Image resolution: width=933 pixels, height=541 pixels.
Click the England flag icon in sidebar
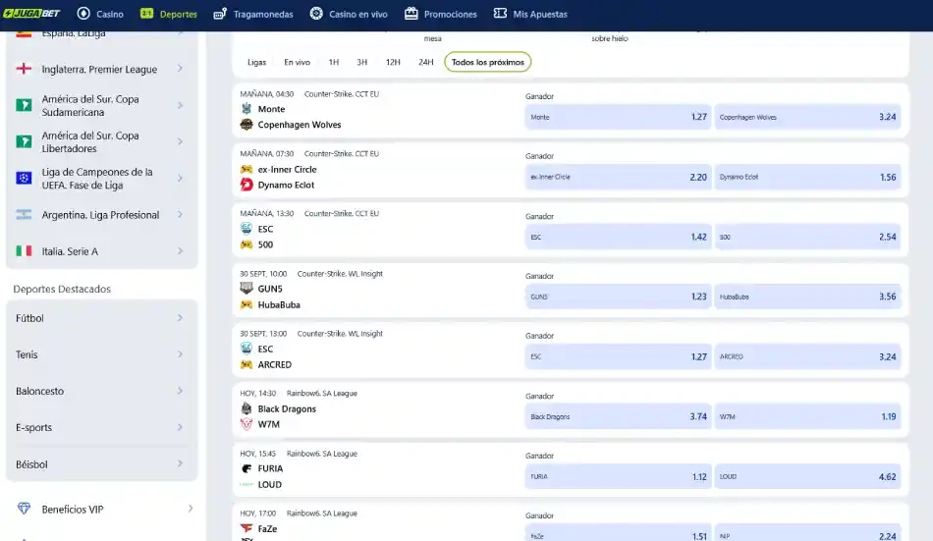24,70
